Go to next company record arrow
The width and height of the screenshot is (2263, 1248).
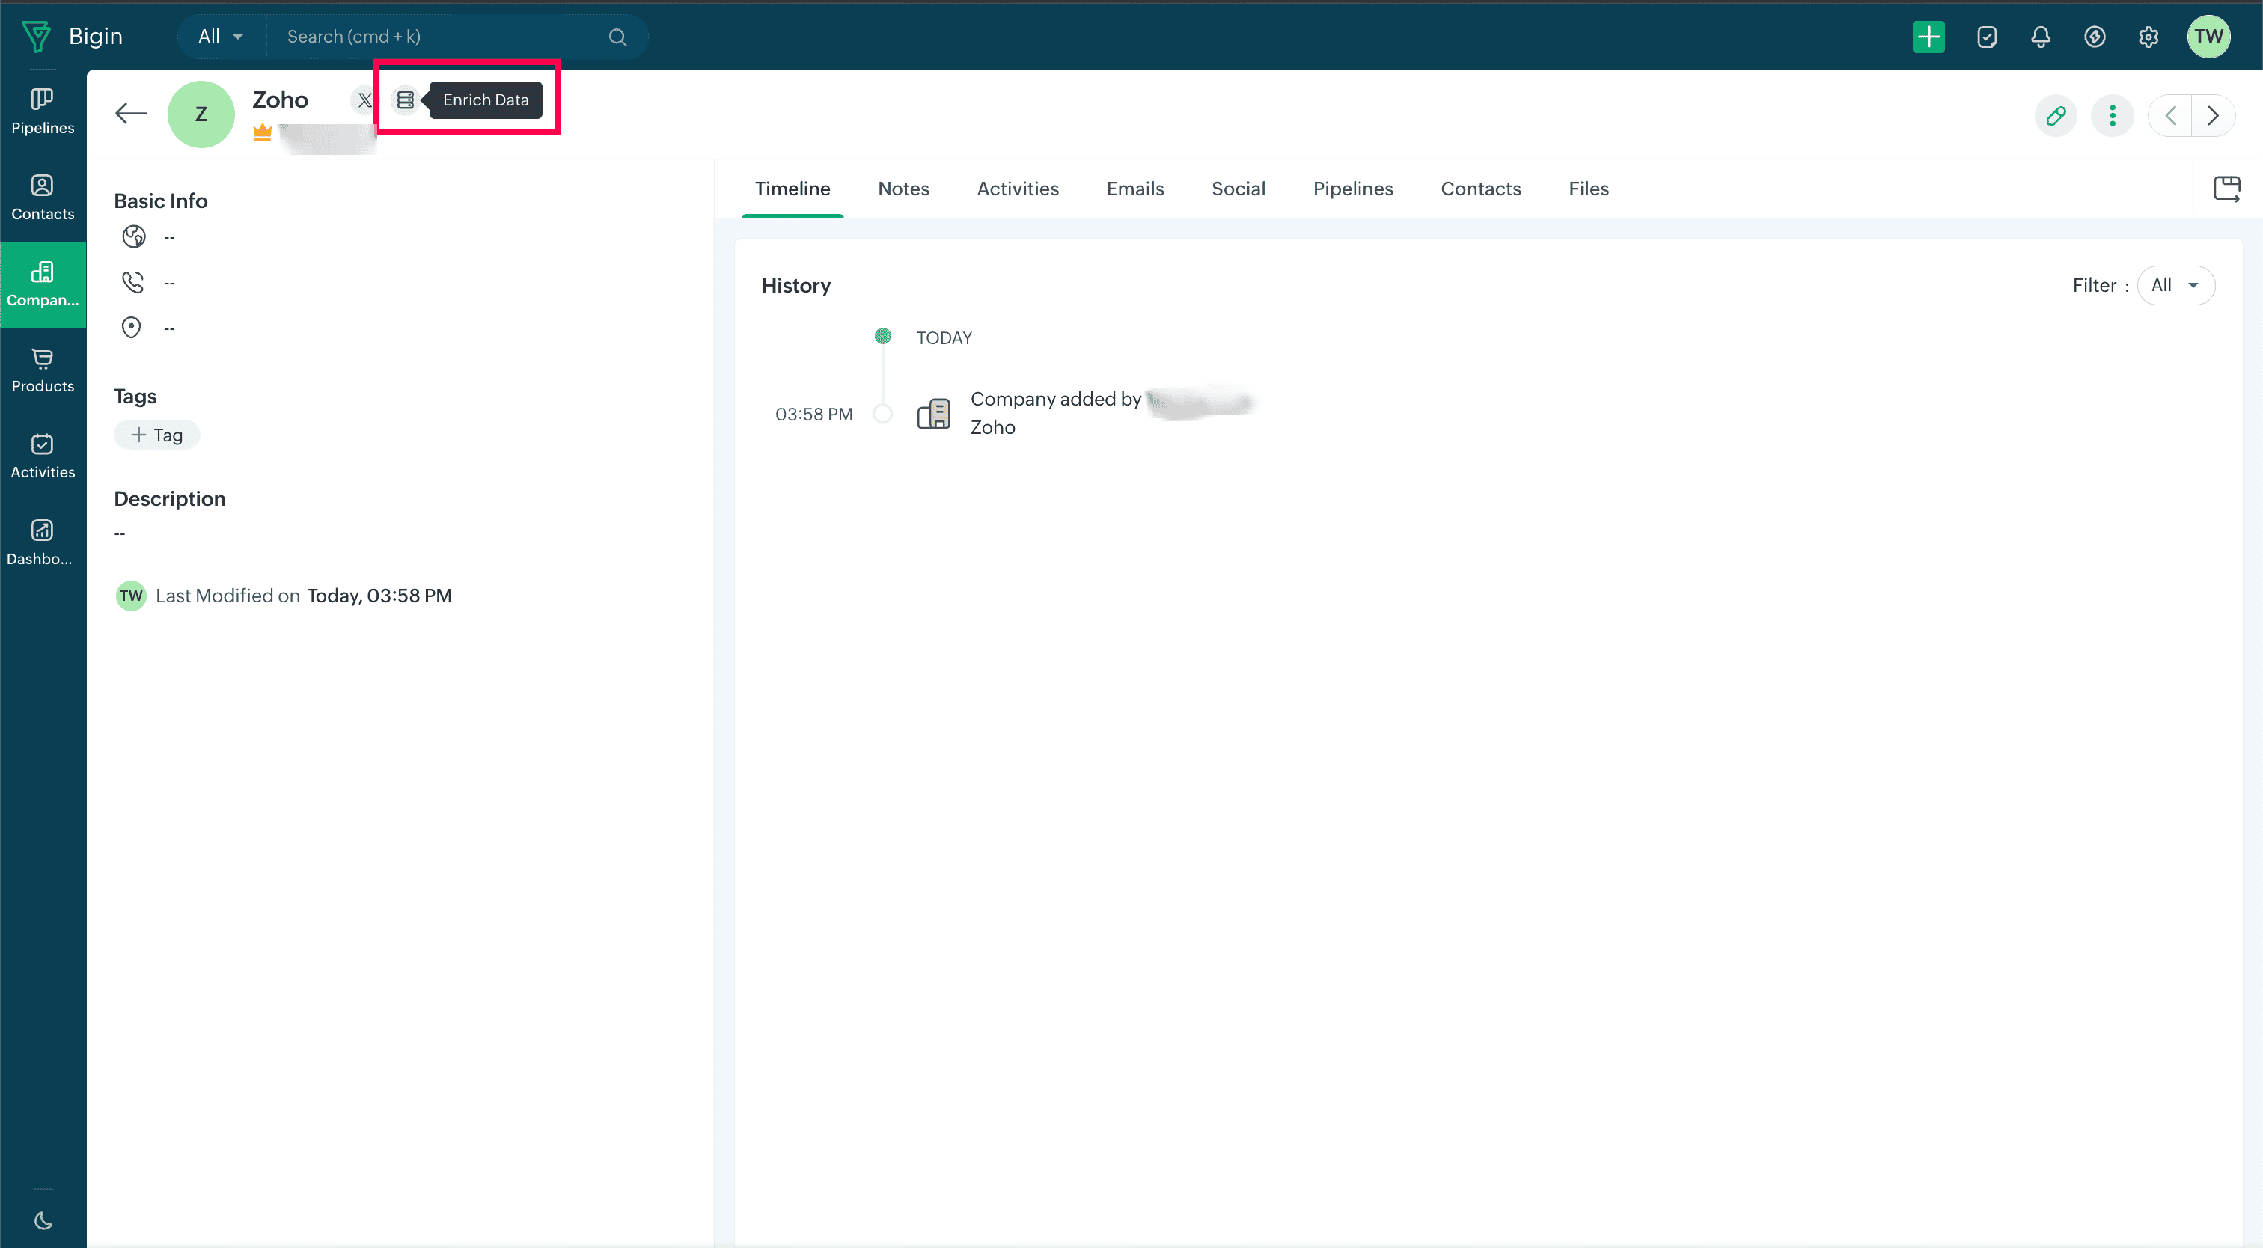(x=2213, y=116)
